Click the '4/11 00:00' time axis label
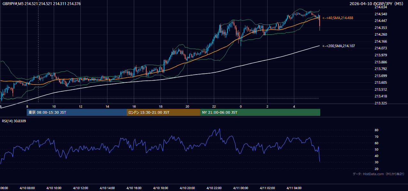 [x=241, y=188]
